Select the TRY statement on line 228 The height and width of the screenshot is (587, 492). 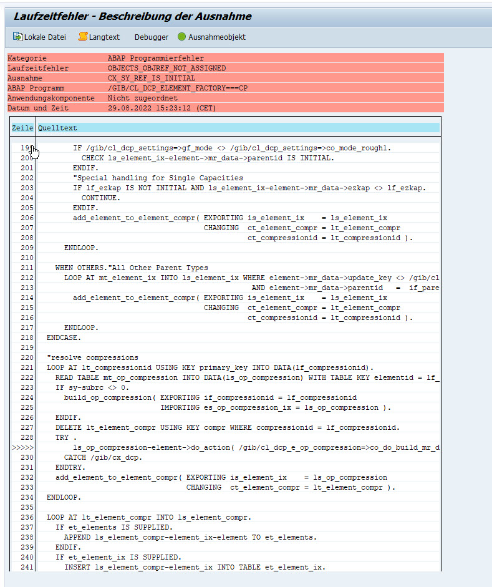click(x=62, y=437)
